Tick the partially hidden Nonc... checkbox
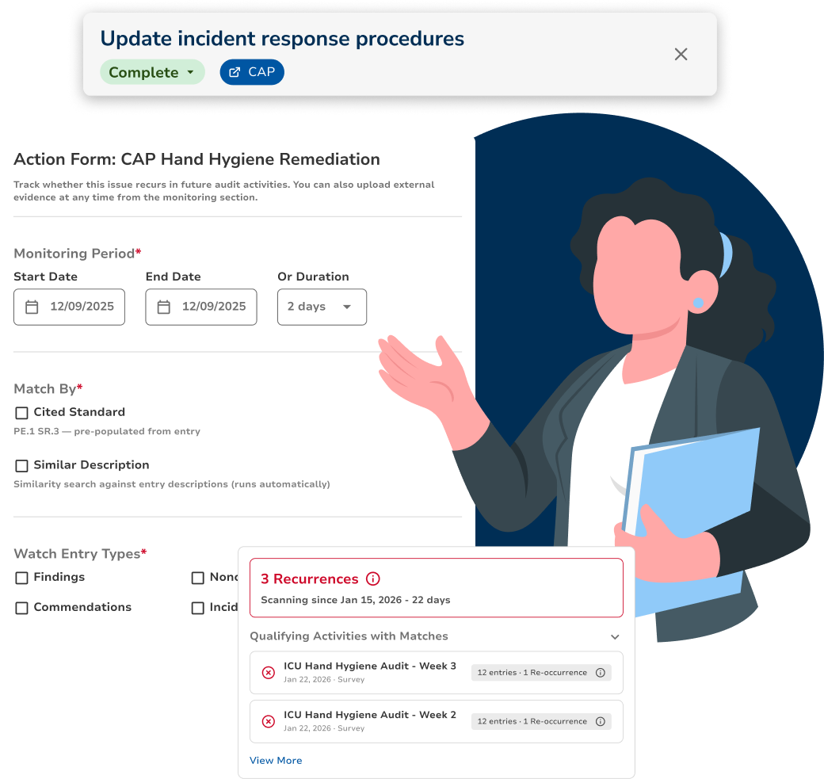This screenshot has width=824, height=779. point(197,579)
